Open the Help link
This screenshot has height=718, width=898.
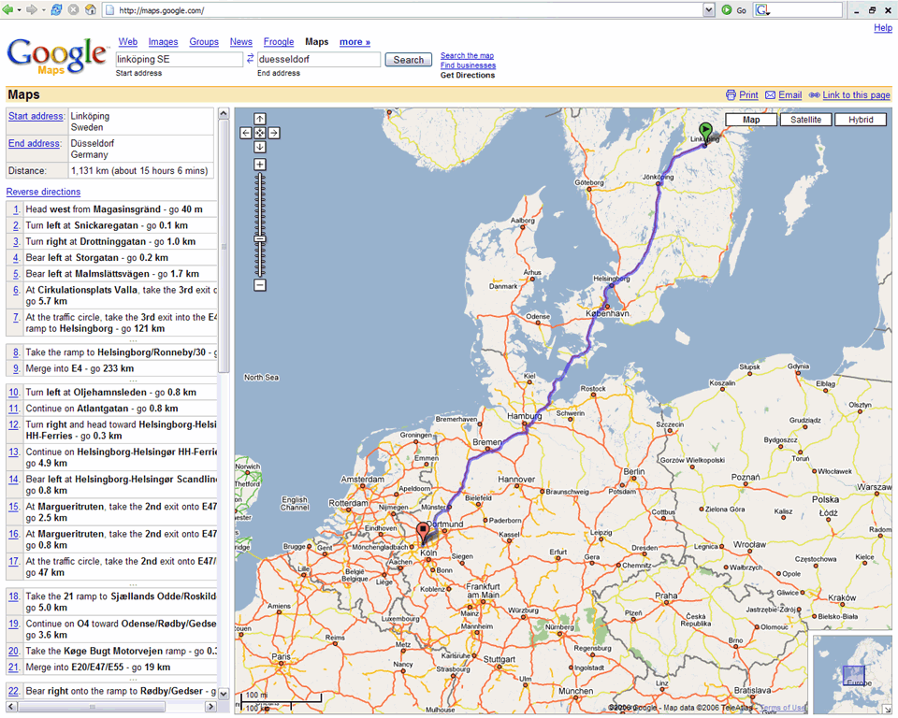pos(882,27)
